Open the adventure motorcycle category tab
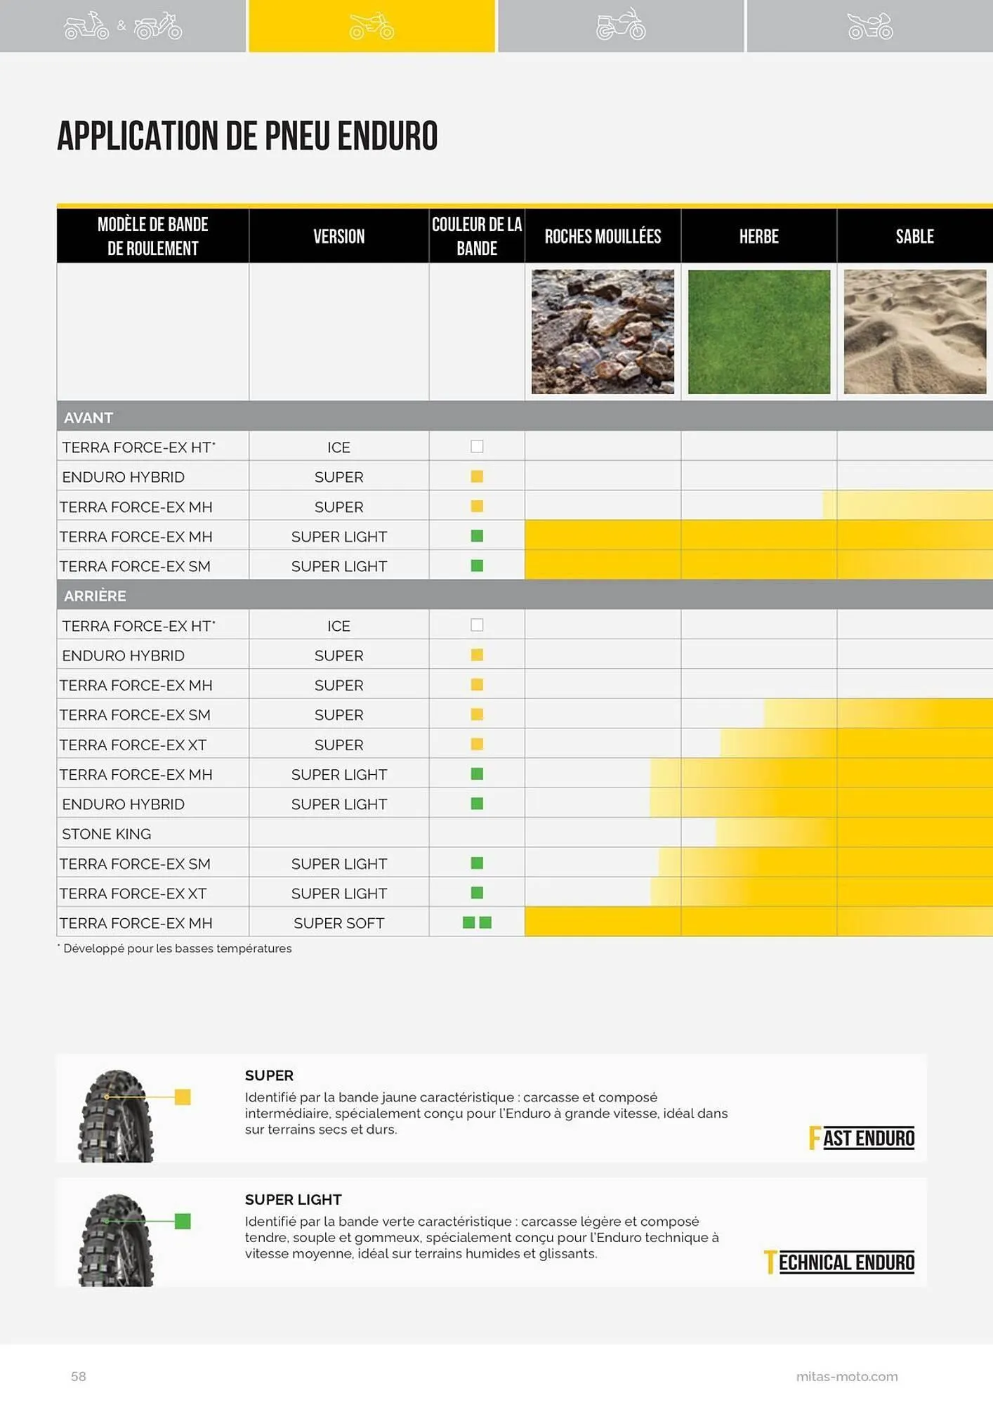This screenshot has width=993, height=1405. click(x=620, y=26)
